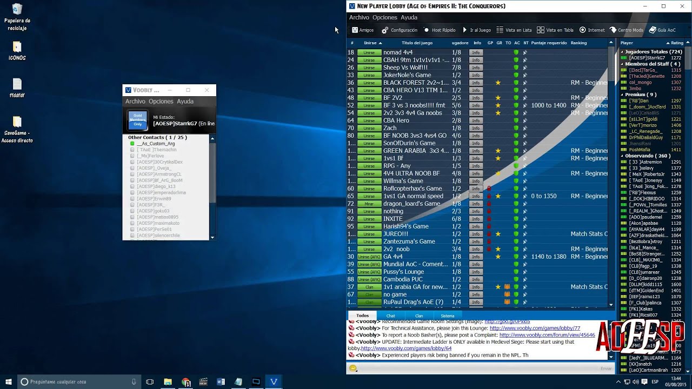Click the Gold Members Only avatar
Viewport: 692px width, 389px height.
coord(138,120)
